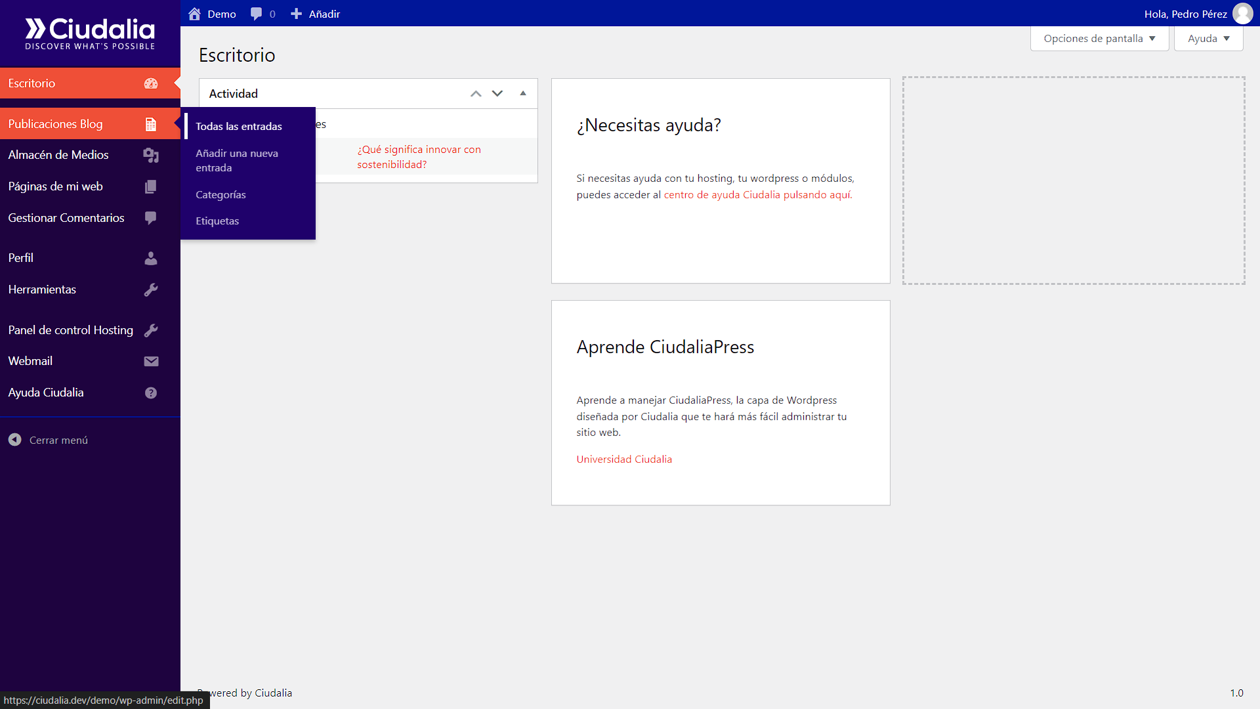
Task: Open the Gestionar Comentarios speech bubble icon
Action: coord(150,218)
